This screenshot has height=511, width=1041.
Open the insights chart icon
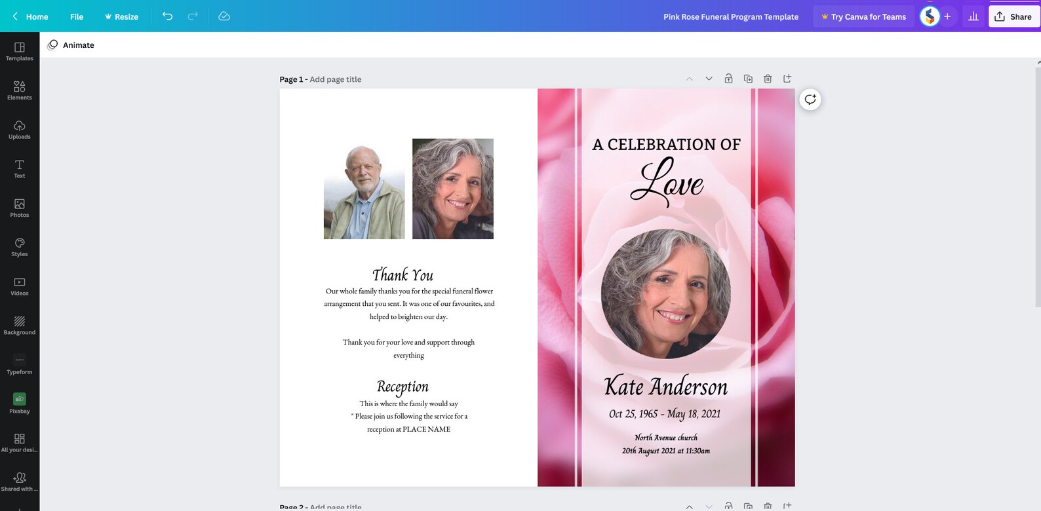[x=973, y=16]
